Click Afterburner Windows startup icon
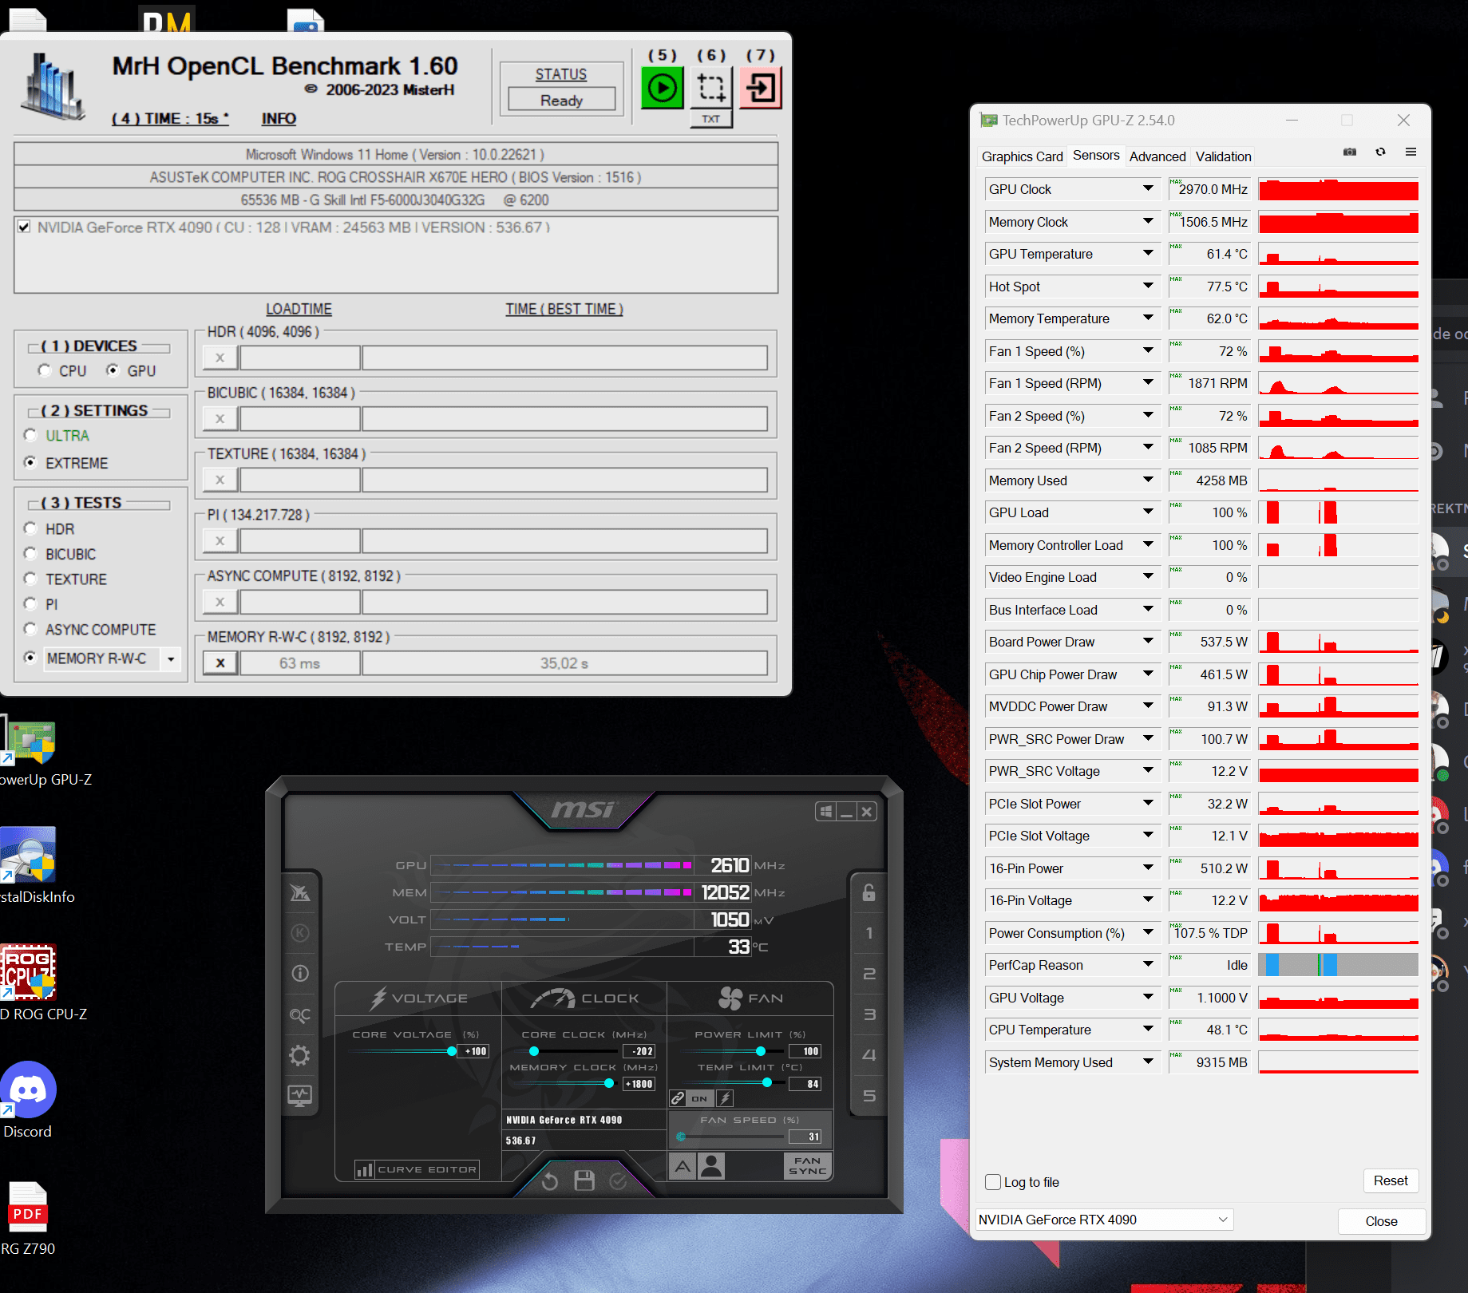The image size is (1468, 1293). [825, 812]
